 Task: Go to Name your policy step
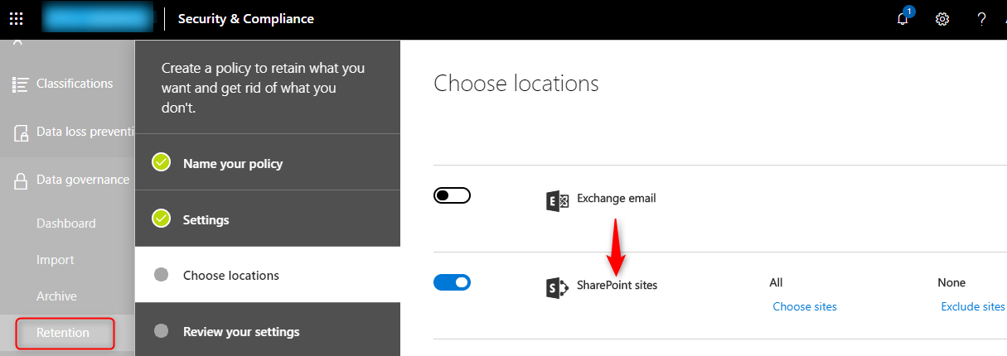click(232, 164)
